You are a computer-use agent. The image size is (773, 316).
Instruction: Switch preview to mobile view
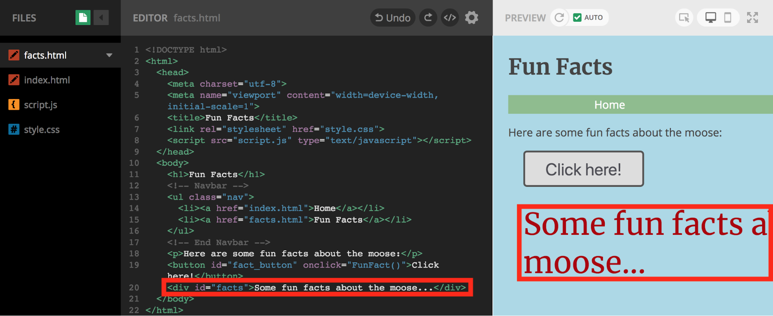727,18
